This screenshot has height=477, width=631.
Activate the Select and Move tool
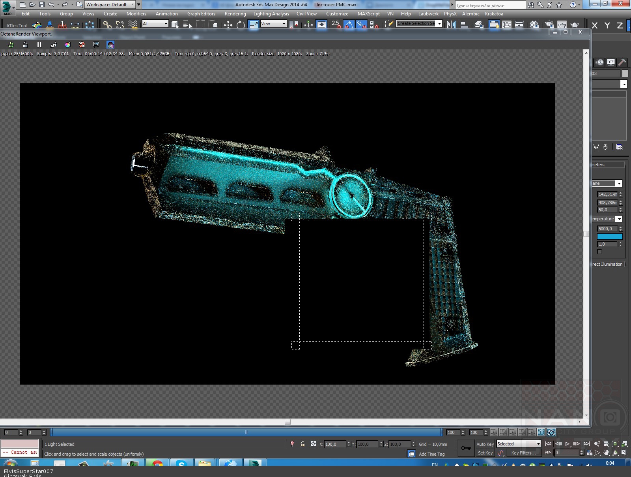[228, 25]
